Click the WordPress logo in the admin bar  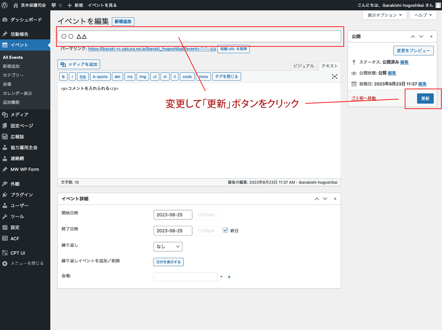pyautogui.click(x=5, y=5)
